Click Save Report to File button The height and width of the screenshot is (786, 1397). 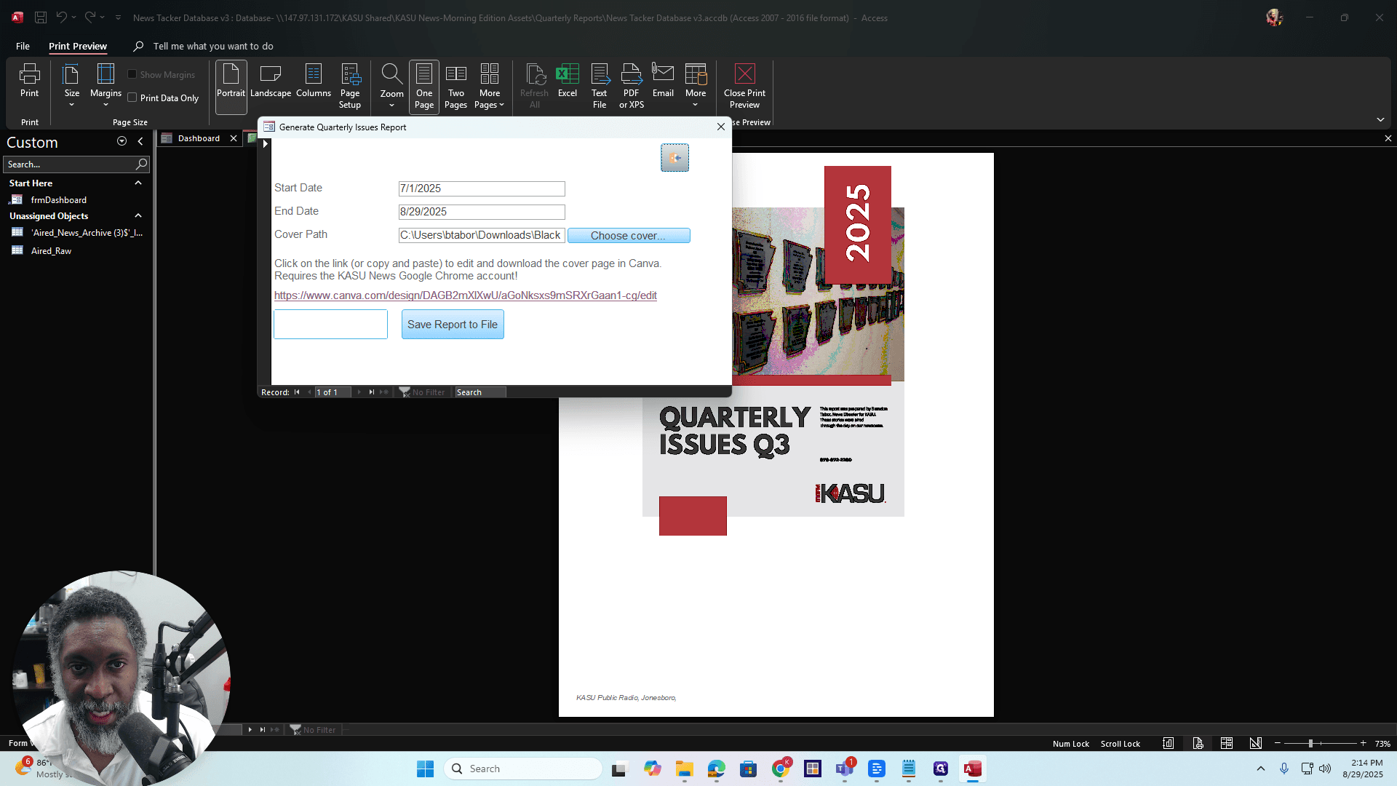click(x=453, y=325)
